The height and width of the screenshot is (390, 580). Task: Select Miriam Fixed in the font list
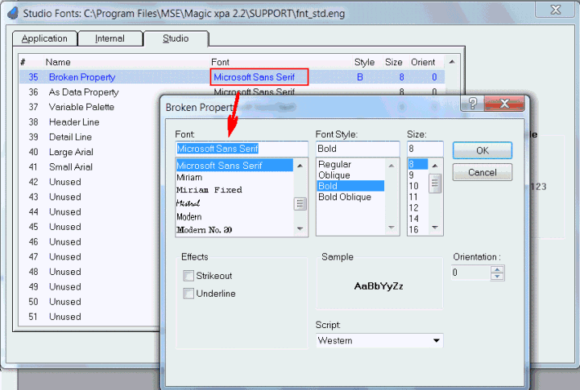pyautogui.click(x=209, y=190)
